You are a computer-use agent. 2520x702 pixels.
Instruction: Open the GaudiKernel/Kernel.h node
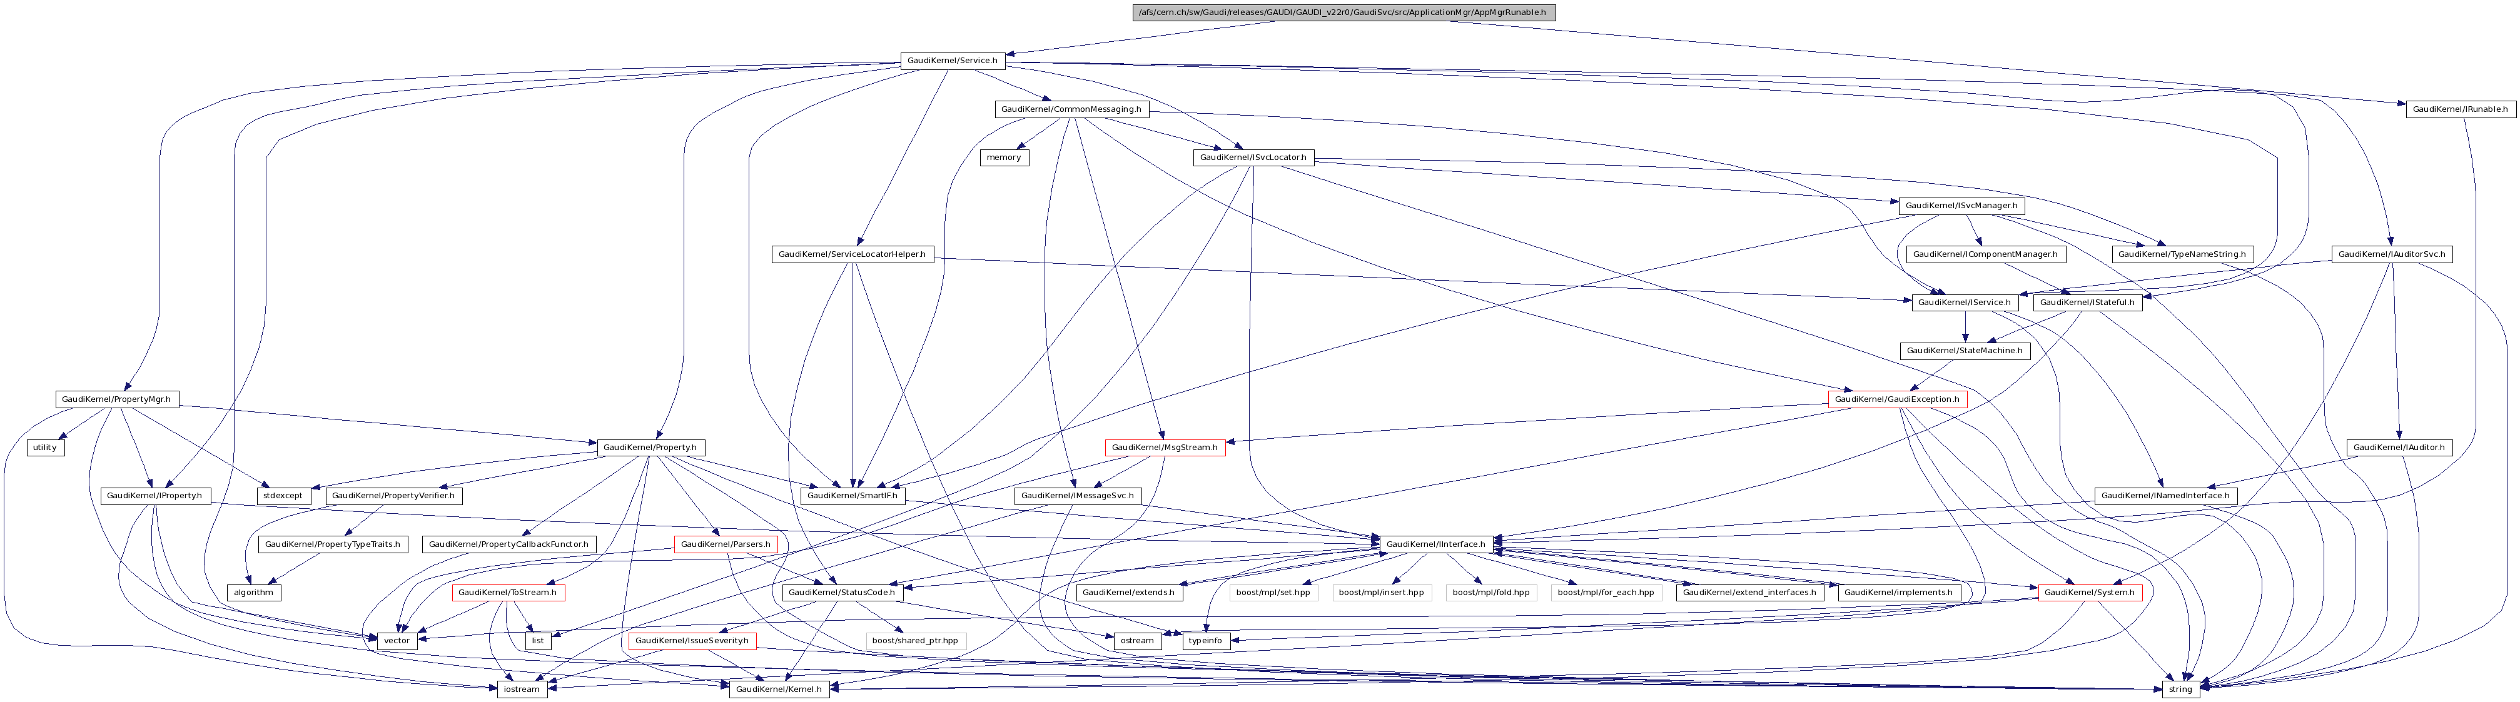[780, 689]
